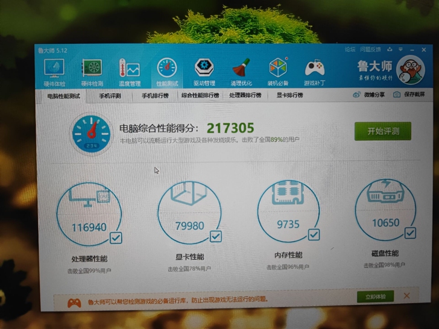
Task: Switch to 电脑性能测试 tab
Action: pos(64,96)
